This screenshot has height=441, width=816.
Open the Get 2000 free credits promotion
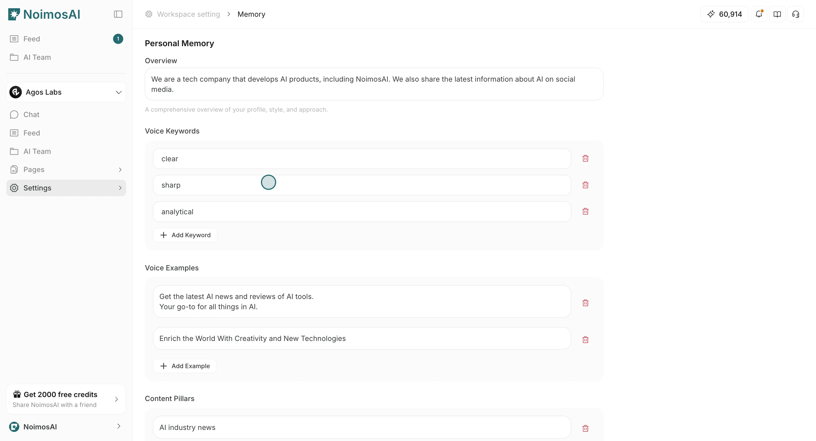point(65,399)
